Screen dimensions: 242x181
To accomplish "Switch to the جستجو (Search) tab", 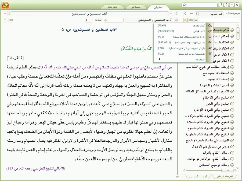I will [136, 7].
